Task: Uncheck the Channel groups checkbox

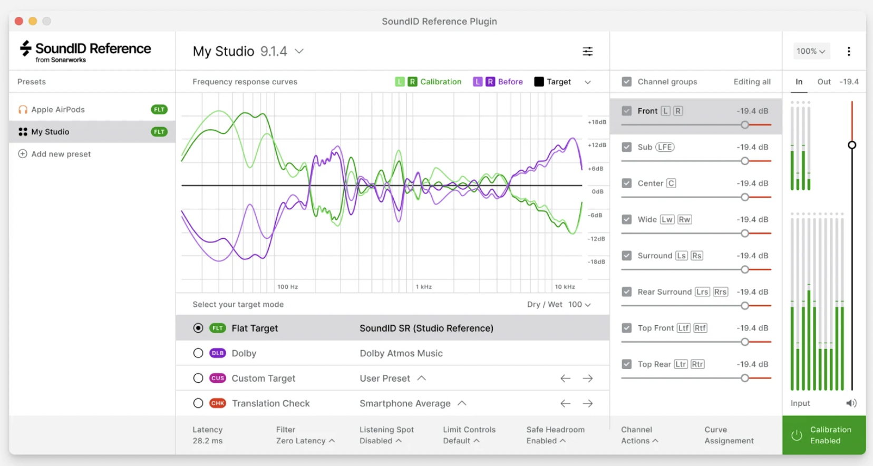Action: pos(627,82)
